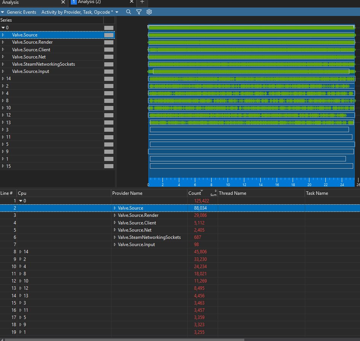This screenshot has width=360, height=341.
Task: Click Valve.Source.Input activity bar in graph
Action: [x=252, y=71]
